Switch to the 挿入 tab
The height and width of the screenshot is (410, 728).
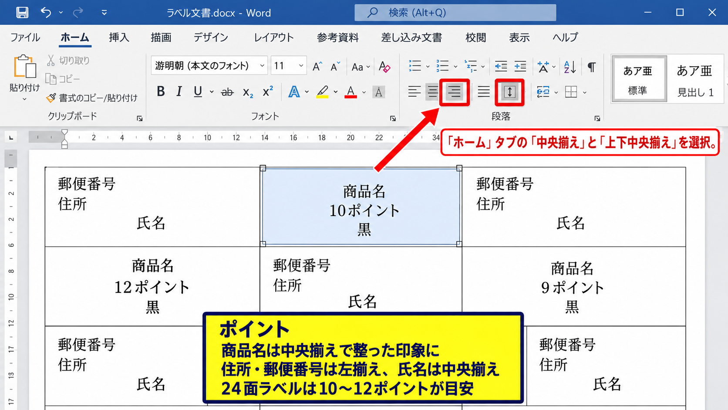(x=119, y=37)
